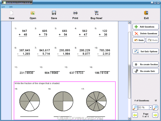Select question 4 problem 562 + 47
161x121 pixels.
(83, 33)
